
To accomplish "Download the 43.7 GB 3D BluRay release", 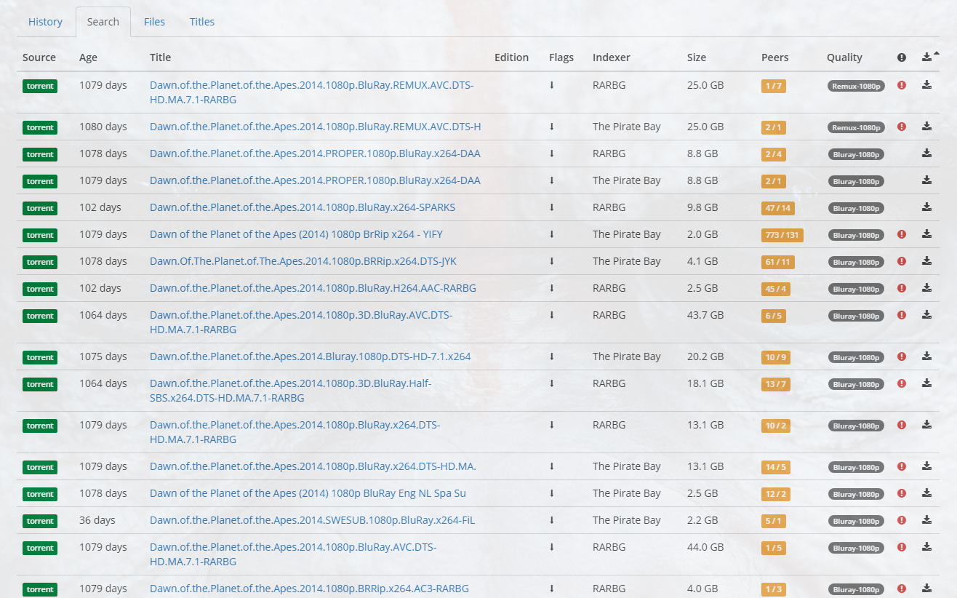I will pyautogui.click(x=926, y=315).
